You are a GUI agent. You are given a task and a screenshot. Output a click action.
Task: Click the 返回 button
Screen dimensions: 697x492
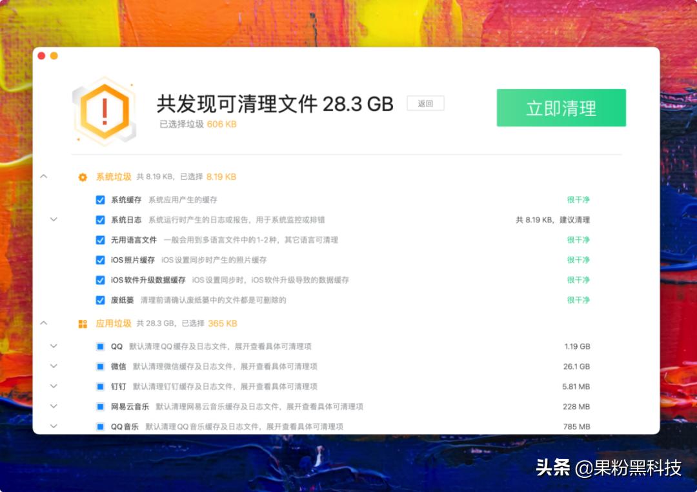[425, 103]
